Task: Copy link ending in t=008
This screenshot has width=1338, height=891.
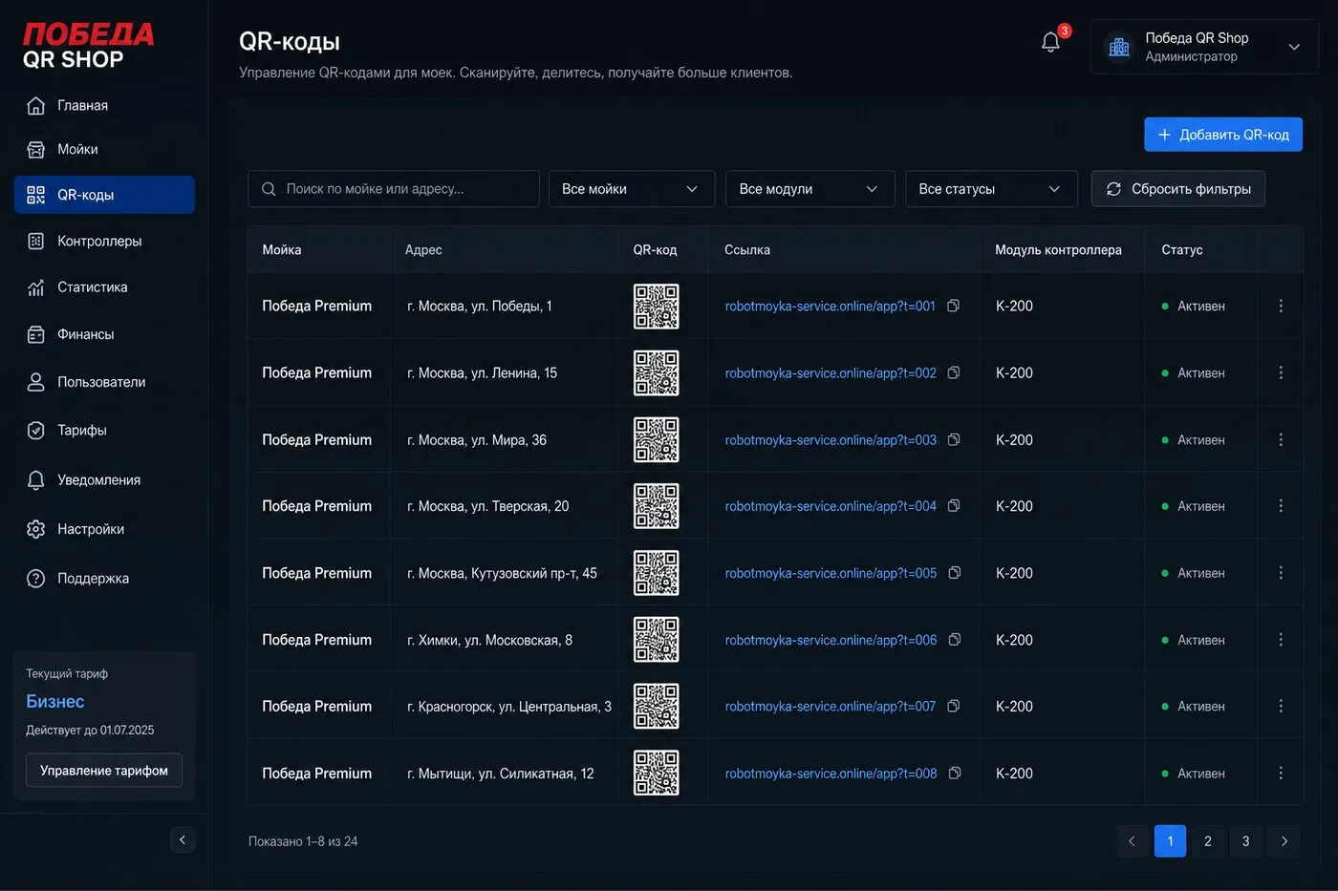Action: pyautogui.click(x=954, y=773)
